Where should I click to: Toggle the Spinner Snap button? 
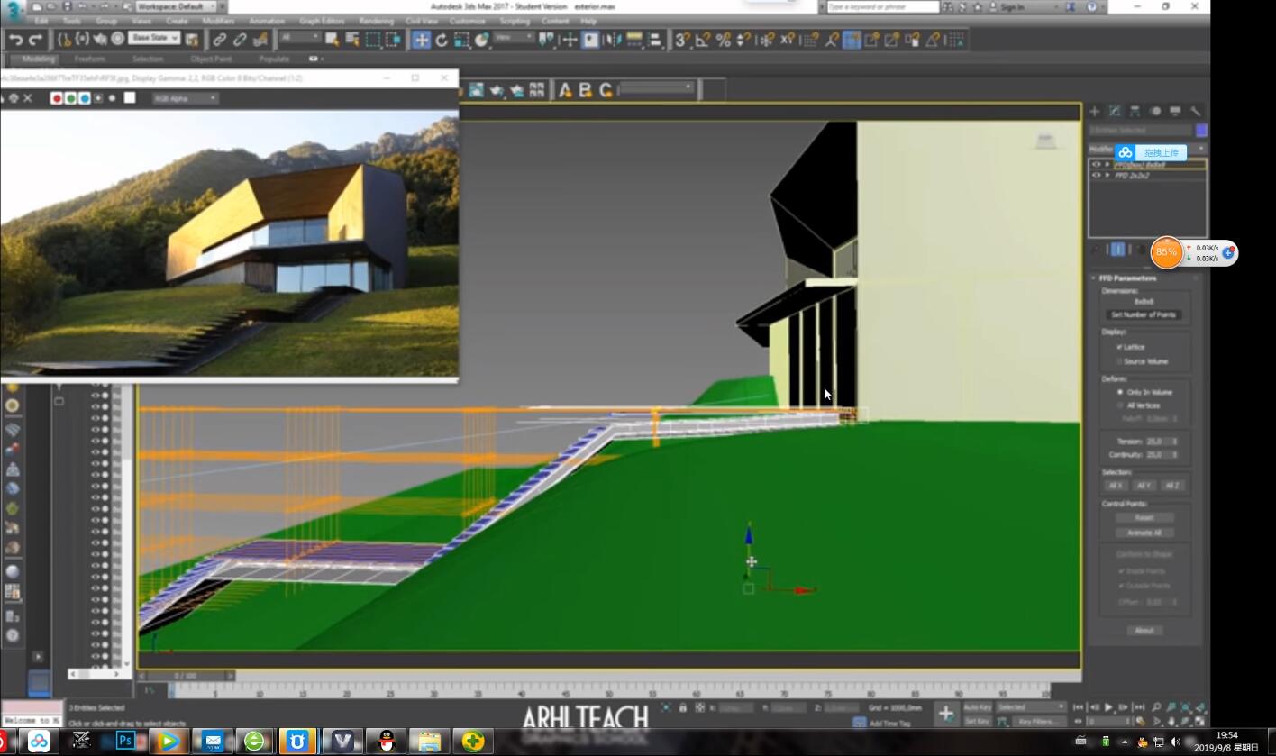[x=743, y=40]
